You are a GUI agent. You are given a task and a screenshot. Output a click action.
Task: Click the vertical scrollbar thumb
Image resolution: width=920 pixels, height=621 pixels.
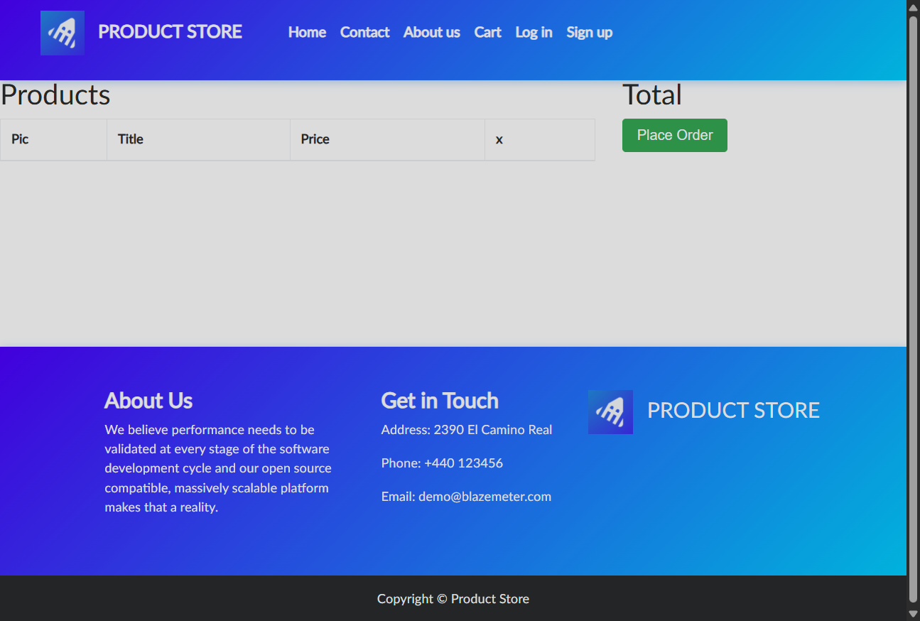click(913, 306)
